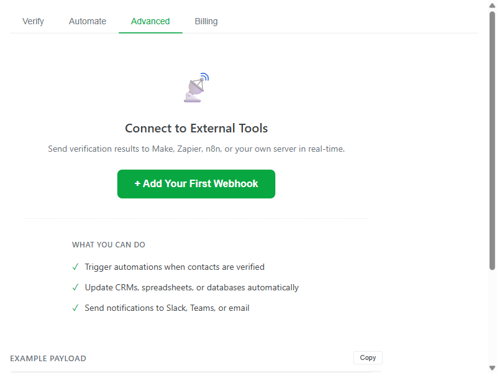Click the checkmark beside trigger automations item
Image resolution: width=497 pixels, height=373 pixels.
[75, 267]
